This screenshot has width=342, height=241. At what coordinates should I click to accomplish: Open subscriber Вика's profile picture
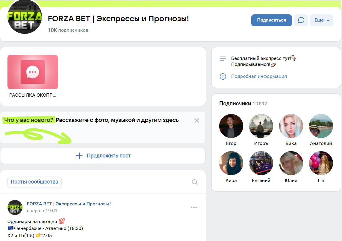[x=291, y=126]
